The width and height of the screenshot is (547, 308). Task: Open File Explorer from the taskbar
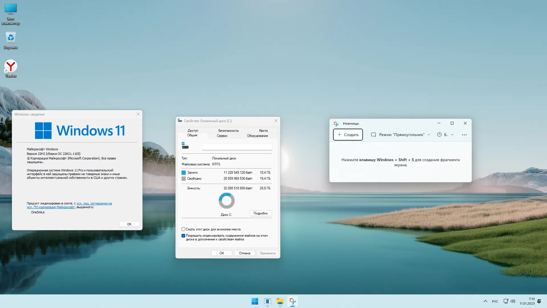coord(280,301)
